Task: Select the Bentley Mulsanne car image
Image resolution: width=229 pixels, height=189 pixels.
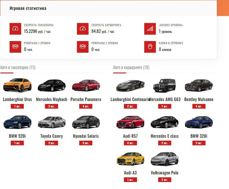Action: (199, 85)
